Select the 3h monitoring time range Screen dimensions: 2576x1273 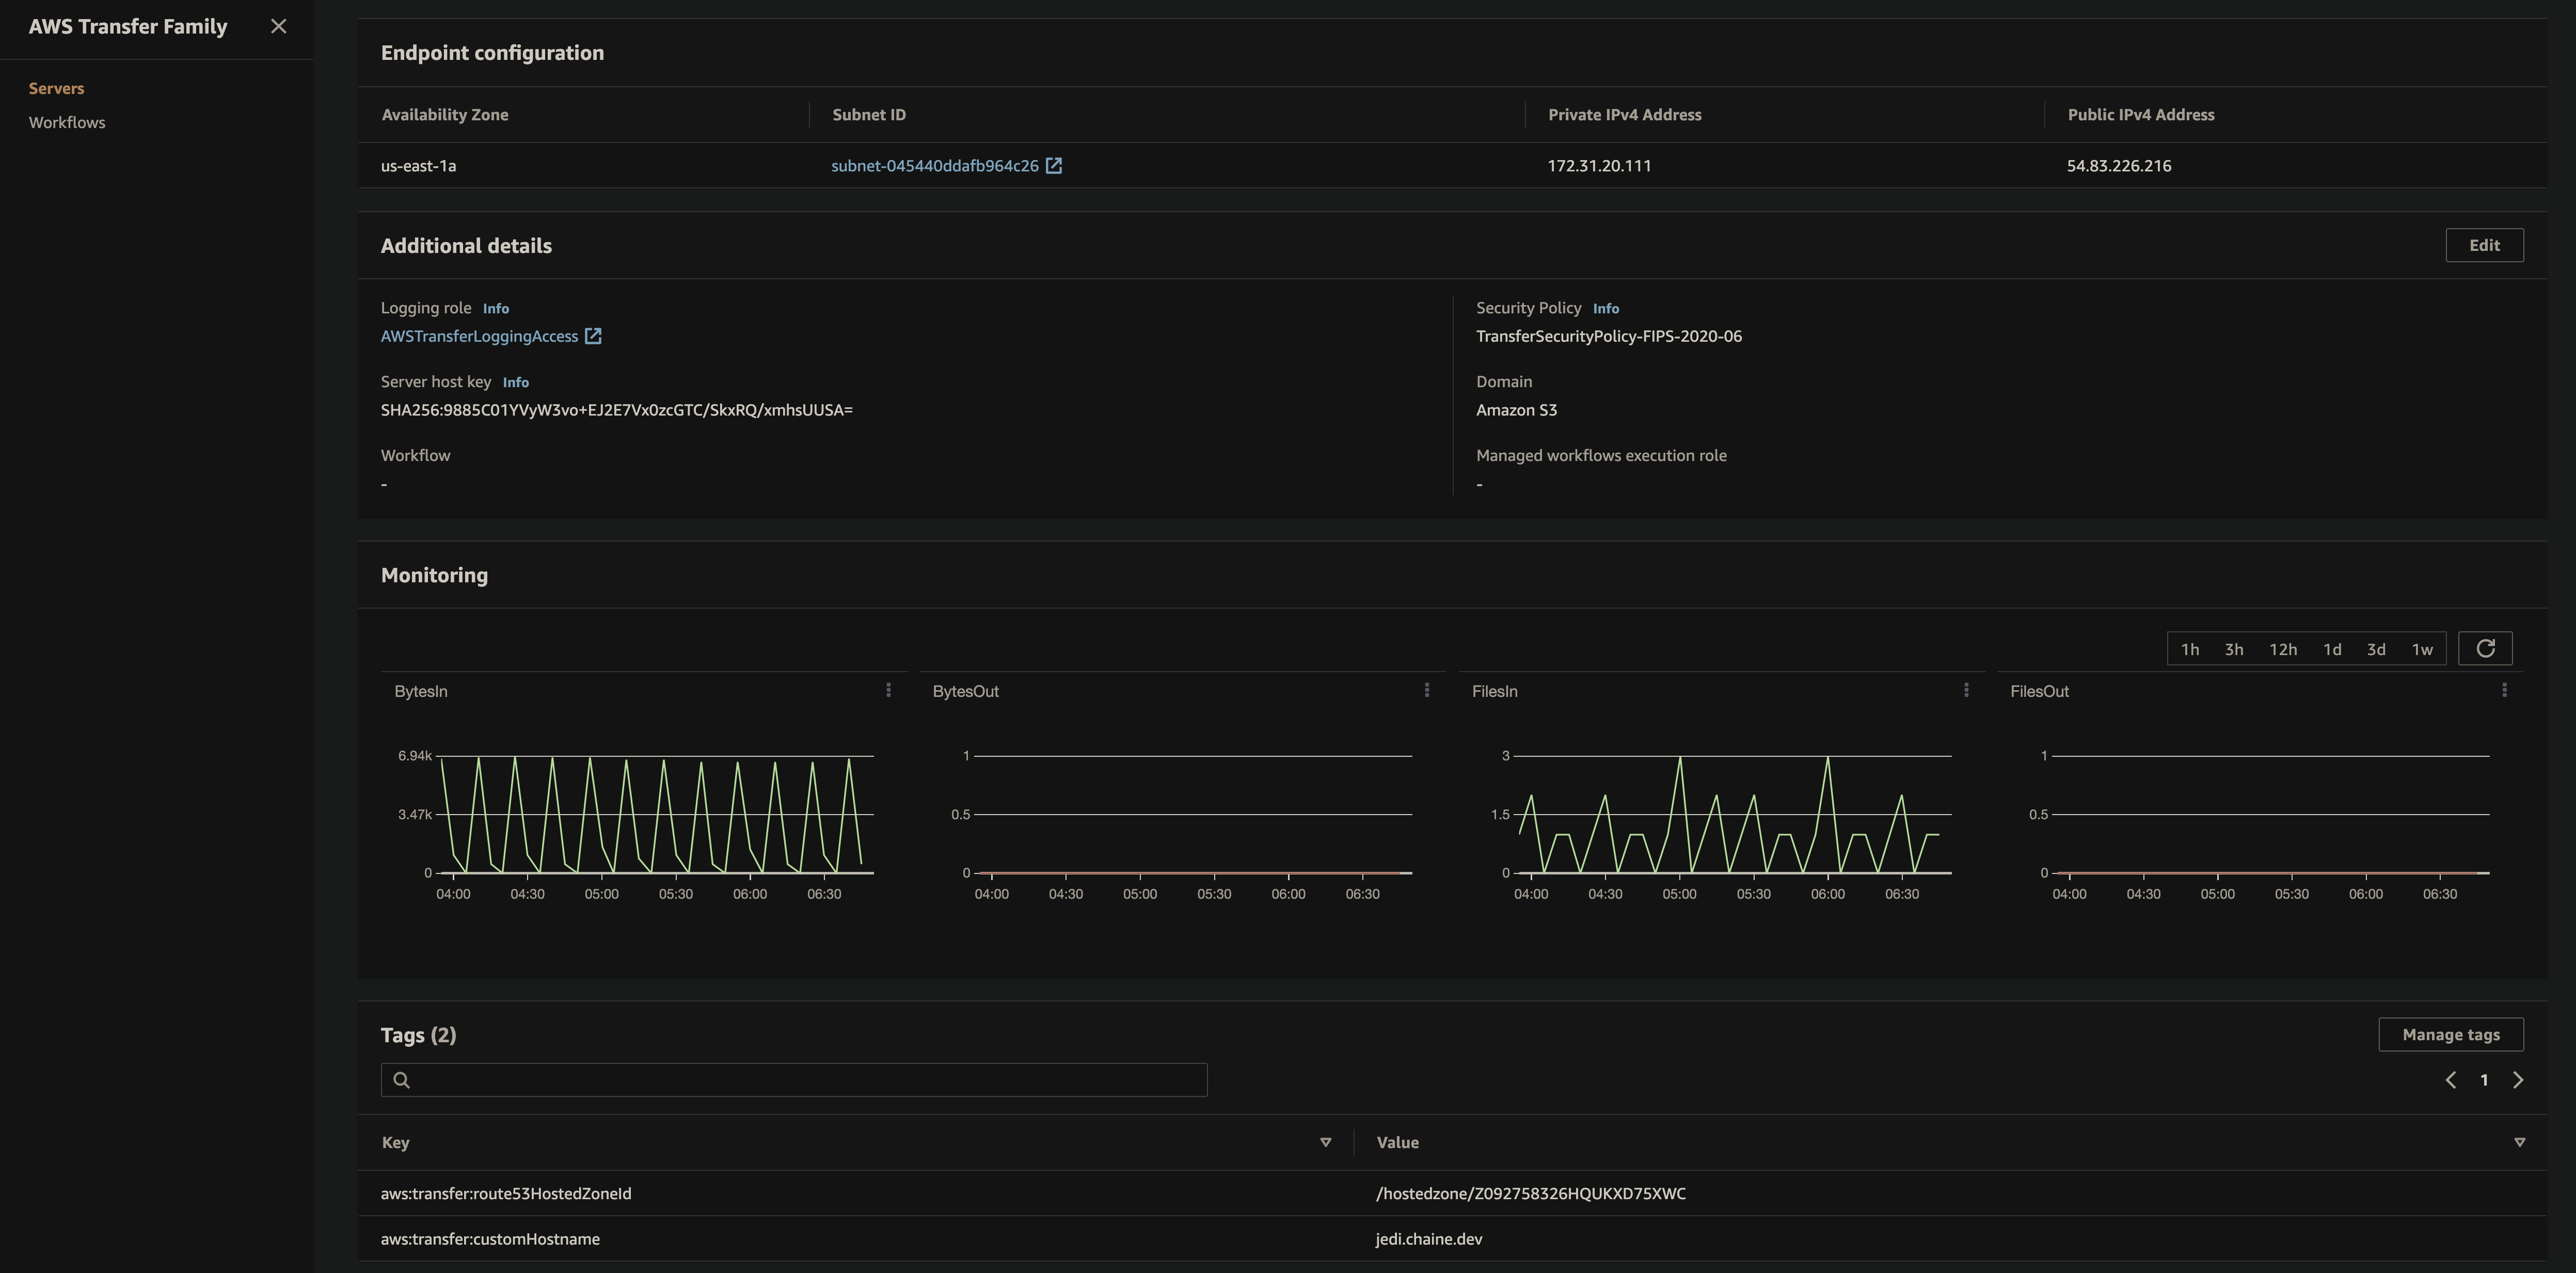tap(2234, 649)
